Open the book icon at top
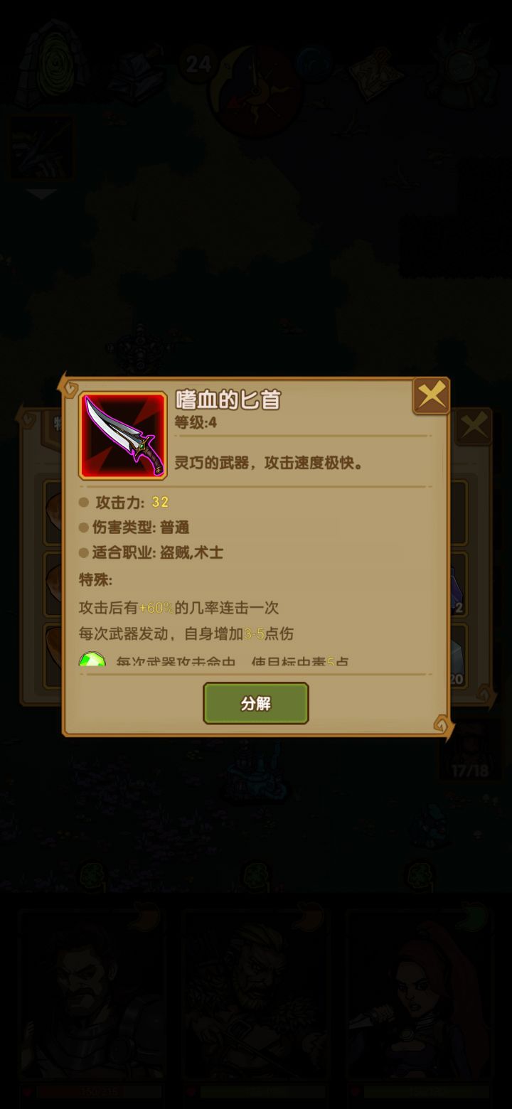512x1109 pixels. [138, 73]
